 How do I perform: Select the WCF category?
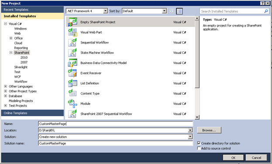pyautogui.click(x=17, y=77)
